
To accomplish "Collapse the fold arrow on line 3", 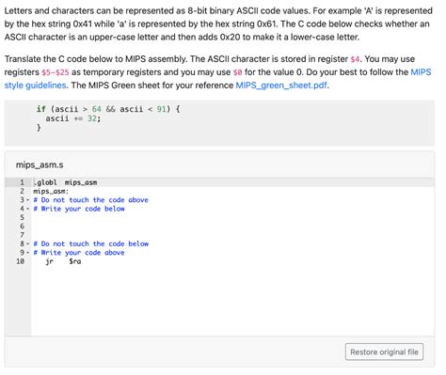I will click(x=27, y=200).
